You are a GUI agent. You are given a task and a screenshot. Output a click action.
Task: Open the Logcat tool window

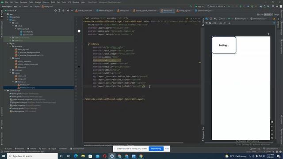coord(52,149)
